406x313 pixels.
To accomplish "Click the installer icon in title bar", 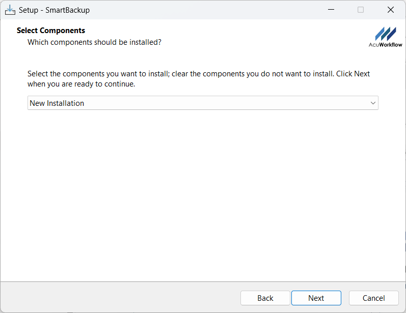I will click(x=10, y=10).
